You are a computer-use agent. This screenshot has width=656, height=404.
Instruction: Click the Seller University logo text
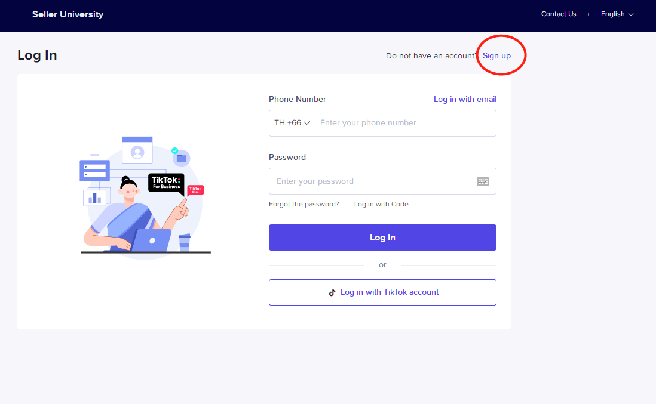(x=68, y=14)
